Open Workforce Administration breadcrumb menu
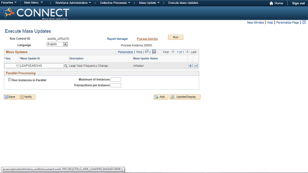308x173 pixels. (73, 3)
